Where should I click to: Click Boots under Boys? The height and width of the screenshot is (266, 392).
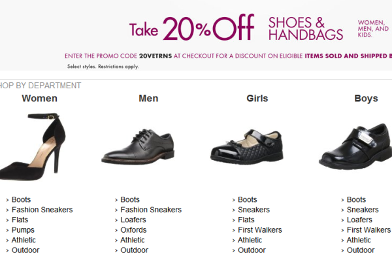pyautogui.click(x=356, y=199)
